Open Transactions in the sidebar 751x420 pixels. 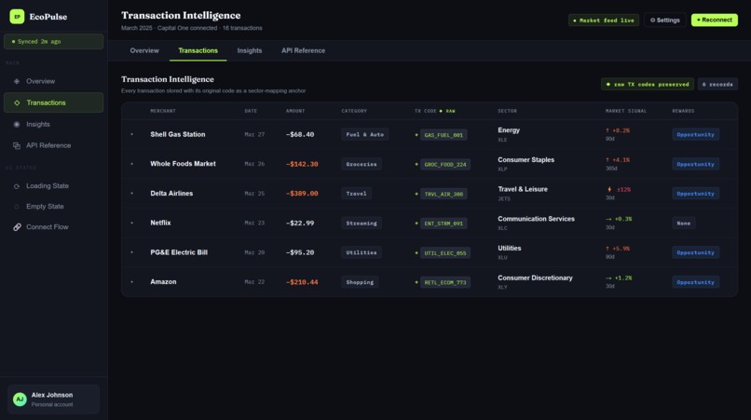[54, 103]
